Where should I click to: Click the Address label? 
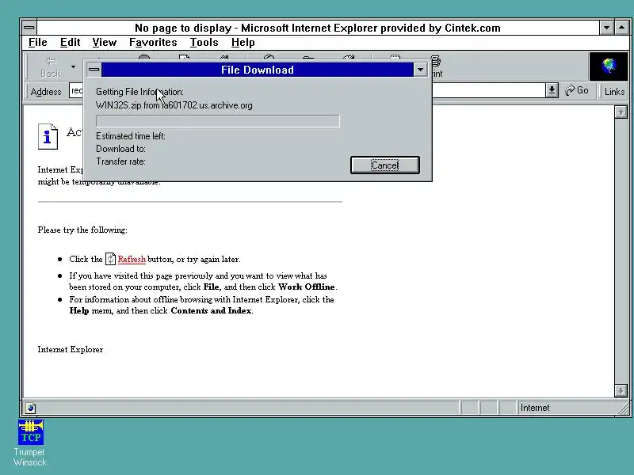46,92
